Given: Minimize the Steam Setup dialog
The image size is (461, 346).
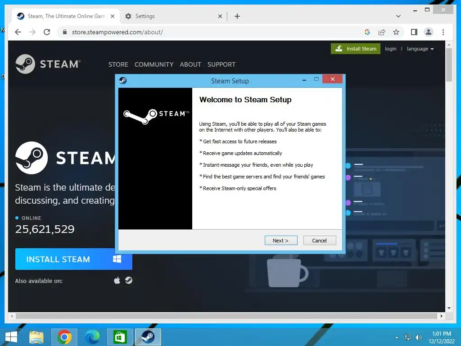Looking at the screenshot, I should [304, 80].
